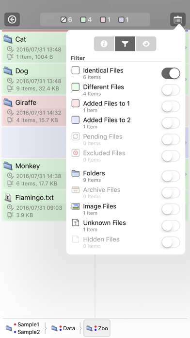Click the Identical Files white swatch

coord(76,70)
